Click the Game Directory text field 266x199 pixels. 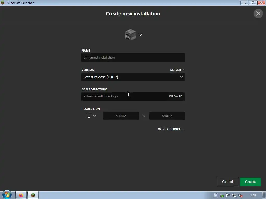click(x=124, y=96)
